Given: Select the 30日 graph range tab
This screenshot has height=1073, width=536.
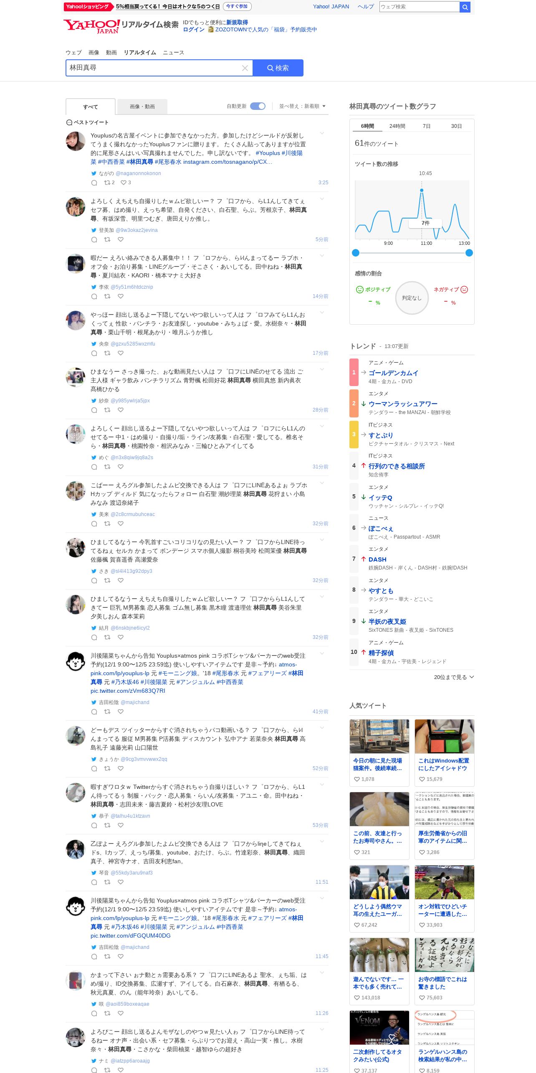Looking at the screenshot, I should click(456, 126).
